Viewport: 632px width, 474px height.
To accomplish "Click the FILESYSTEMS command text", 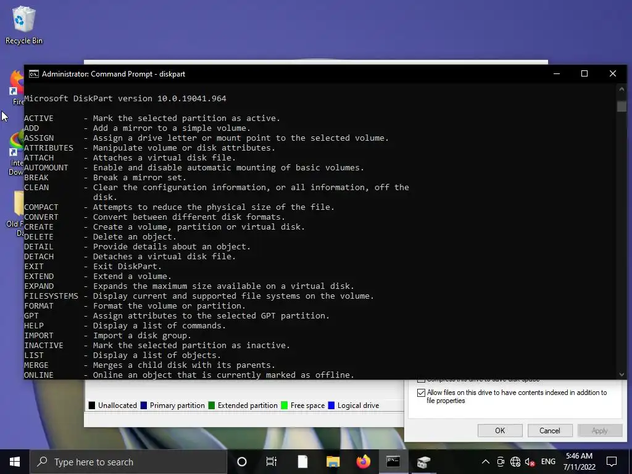I will (x=51, y=296).
